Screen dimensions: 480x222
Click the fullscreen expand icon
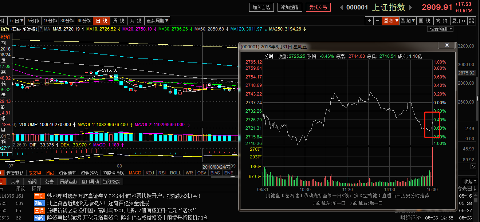coord(472,21)
